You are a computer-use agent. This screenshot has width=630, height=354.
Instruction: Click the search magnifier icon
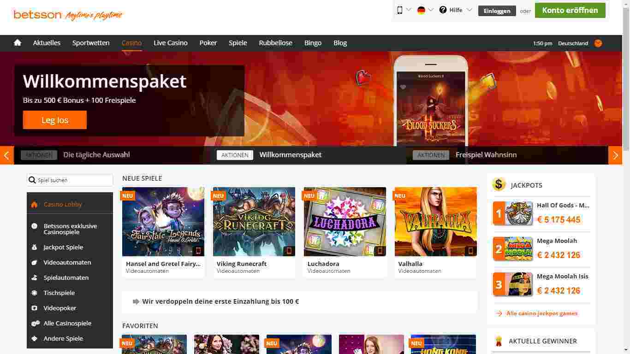[x=32, y=180]
